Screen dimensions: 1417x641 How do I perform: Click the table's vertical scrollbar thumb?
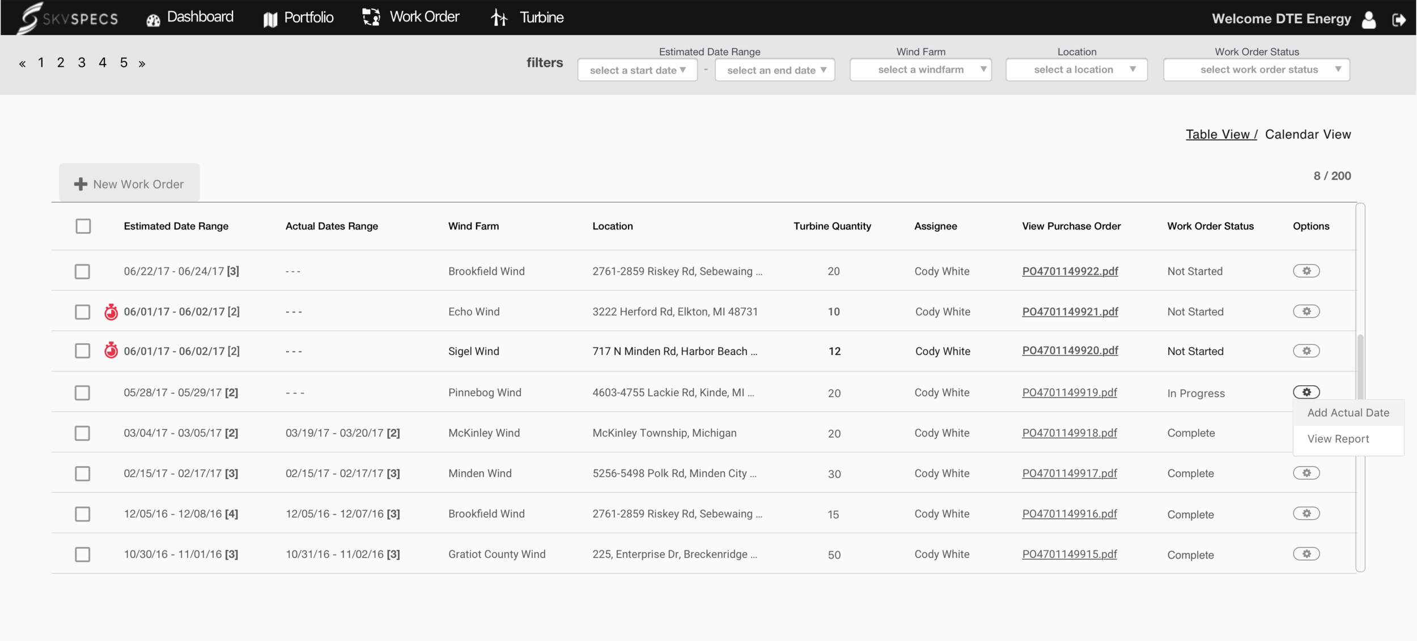(1360, 365)
